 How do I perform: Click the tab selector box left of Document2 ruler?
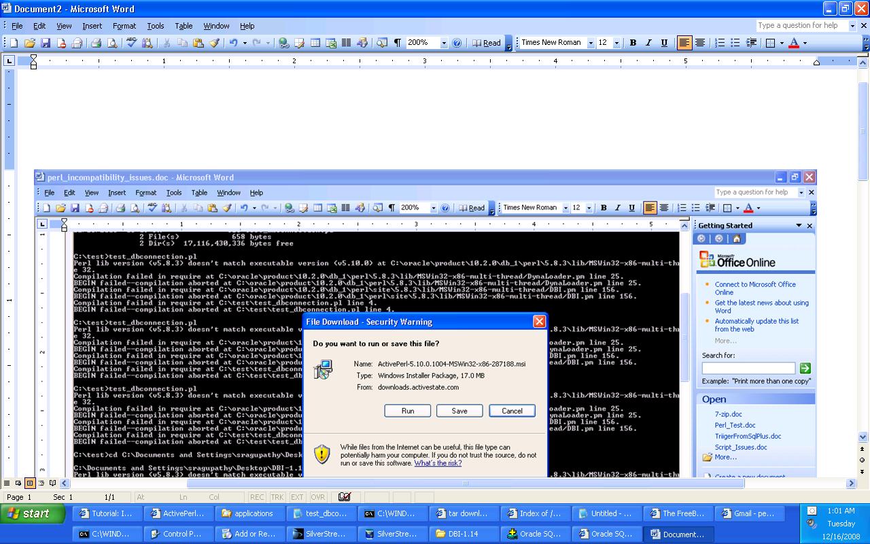pos(10,61)
